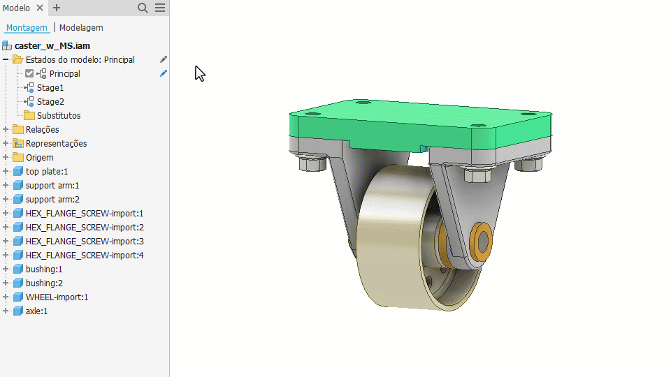
Task: Expand the bushing:1 component
Action: (6, 269)
